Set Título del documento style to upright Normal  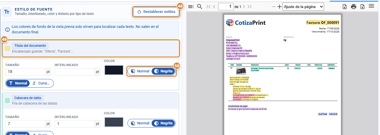click(x=18, y=83)
